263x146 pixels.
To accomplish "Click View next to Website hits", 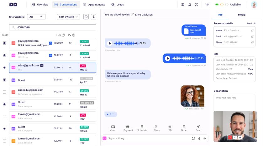I will (x=250, y=69).
